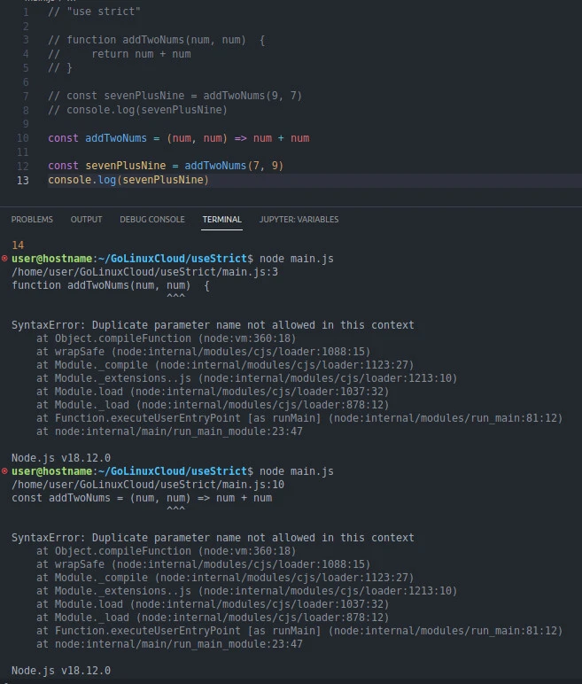This screenshot has width=582, height=684.
Task: Open the OUTPUT panel tab
Action: coord(86,220)
